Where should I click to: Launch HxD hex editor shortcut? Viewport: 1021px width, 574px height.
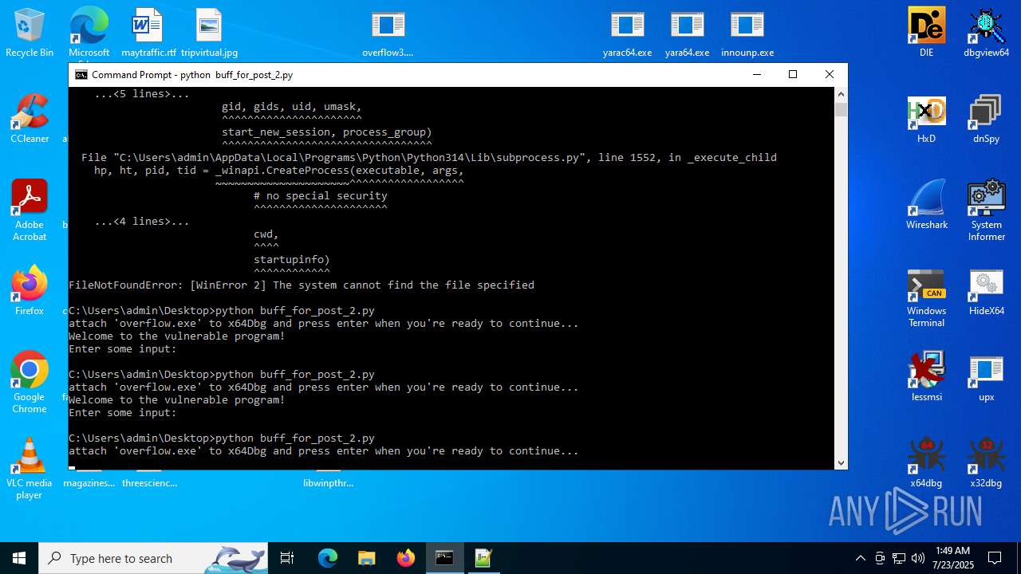coord(926,120)
